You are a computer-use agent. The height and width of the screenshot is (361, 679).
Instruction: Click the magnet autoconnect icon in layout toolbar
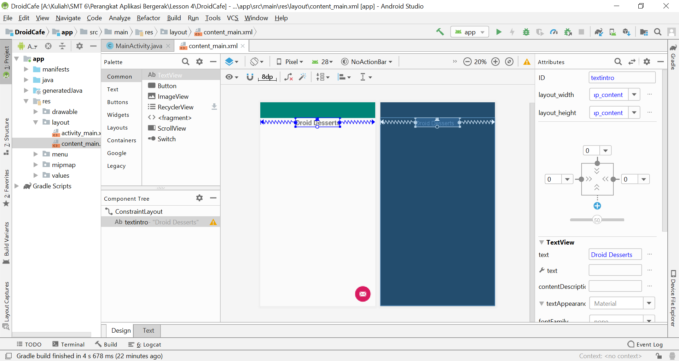pos(250,77)
